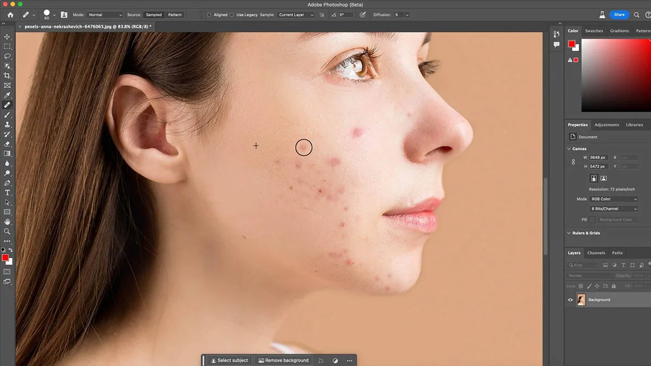Open the tool preset picker arrow
This screenshot has height=366, width=651.
tap(34, 15)
